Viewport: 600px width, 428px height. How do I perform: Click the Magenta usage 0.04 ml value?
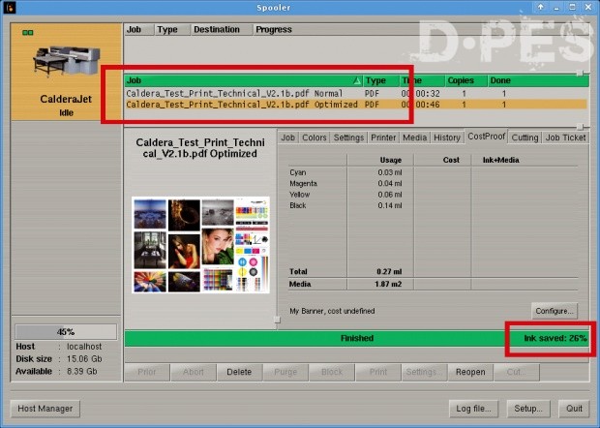pos(390,183)
